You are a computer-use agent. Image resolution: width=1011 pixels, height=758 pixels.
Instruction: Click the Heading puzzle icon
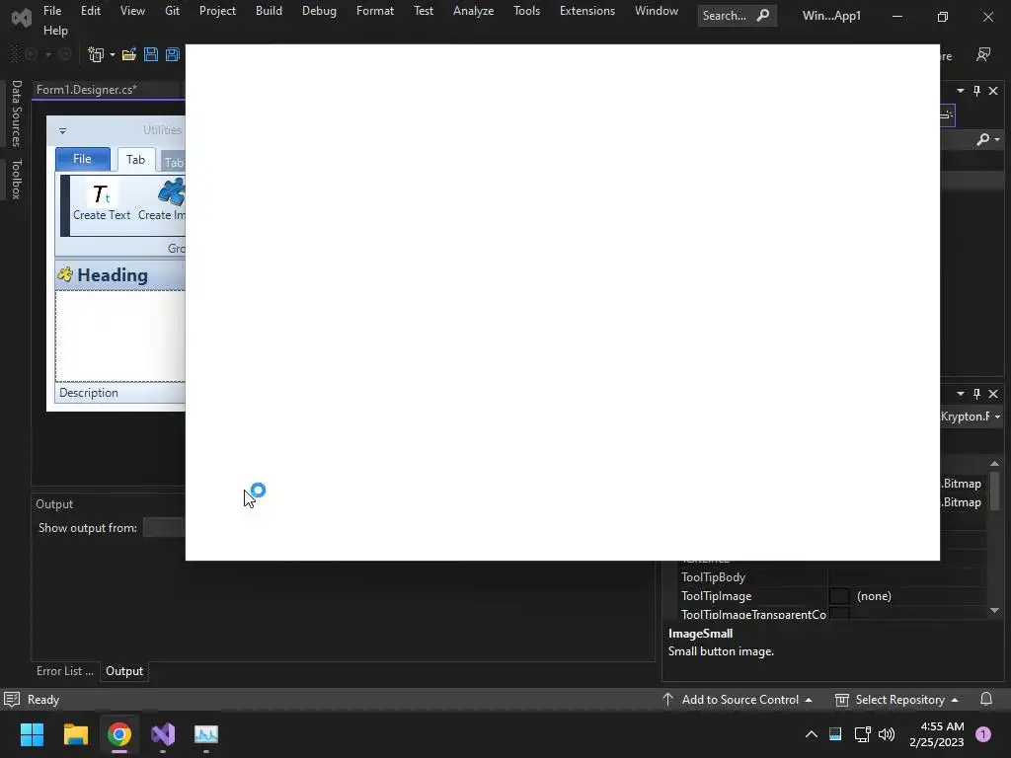[x=64, y=274]
